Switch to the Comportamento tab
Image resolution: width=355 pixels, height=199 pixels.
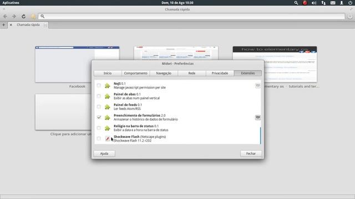pos(135,73)
